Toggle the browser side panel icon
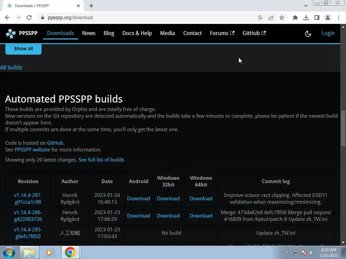This screenshot has height=259, width=346. (x=317, y=18)
